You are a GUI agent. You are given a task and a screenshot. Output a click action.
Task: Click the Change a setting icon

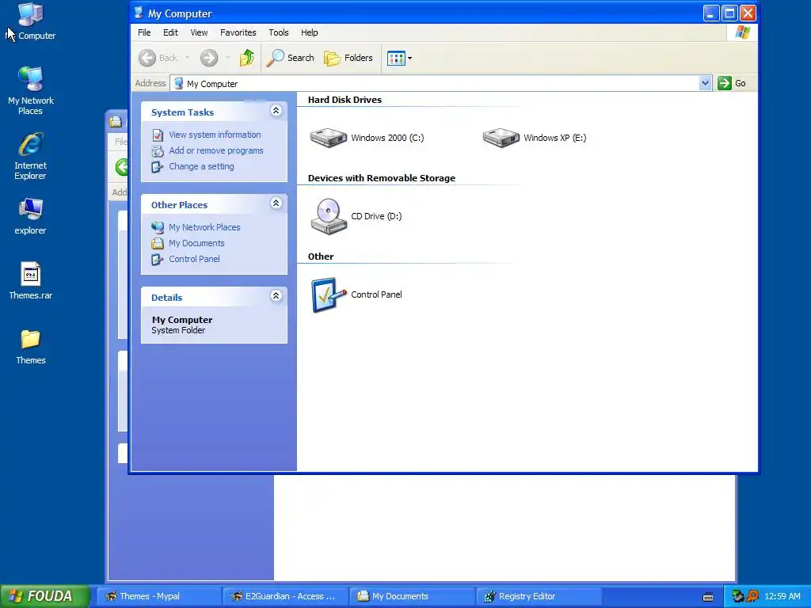click(158, 167)
